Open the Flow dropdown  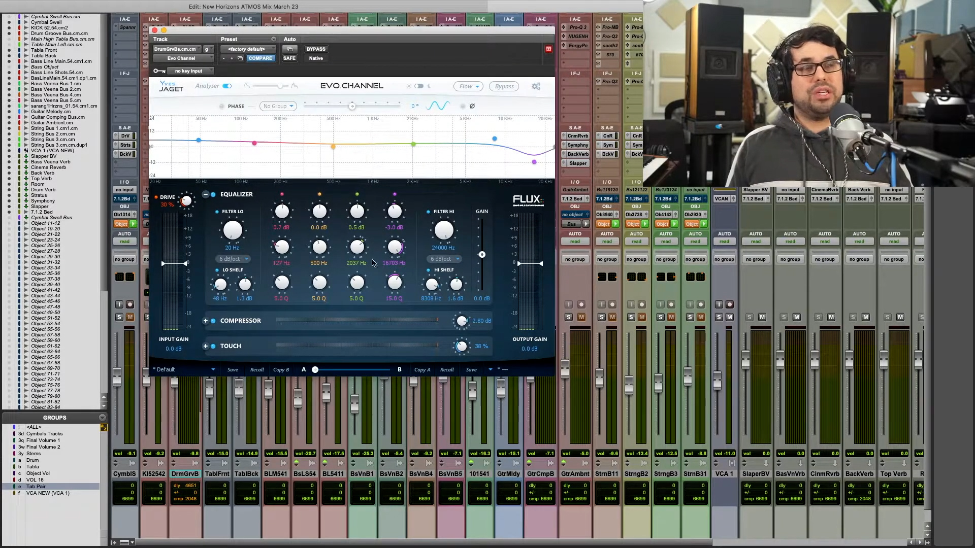click(469, 86)
